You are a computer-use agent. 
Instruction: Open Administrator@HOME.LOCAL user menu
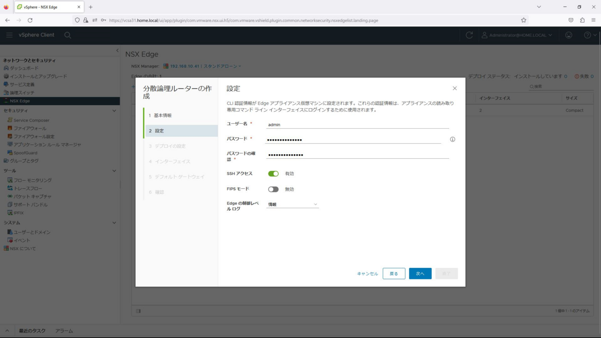(x=517, y=35)
